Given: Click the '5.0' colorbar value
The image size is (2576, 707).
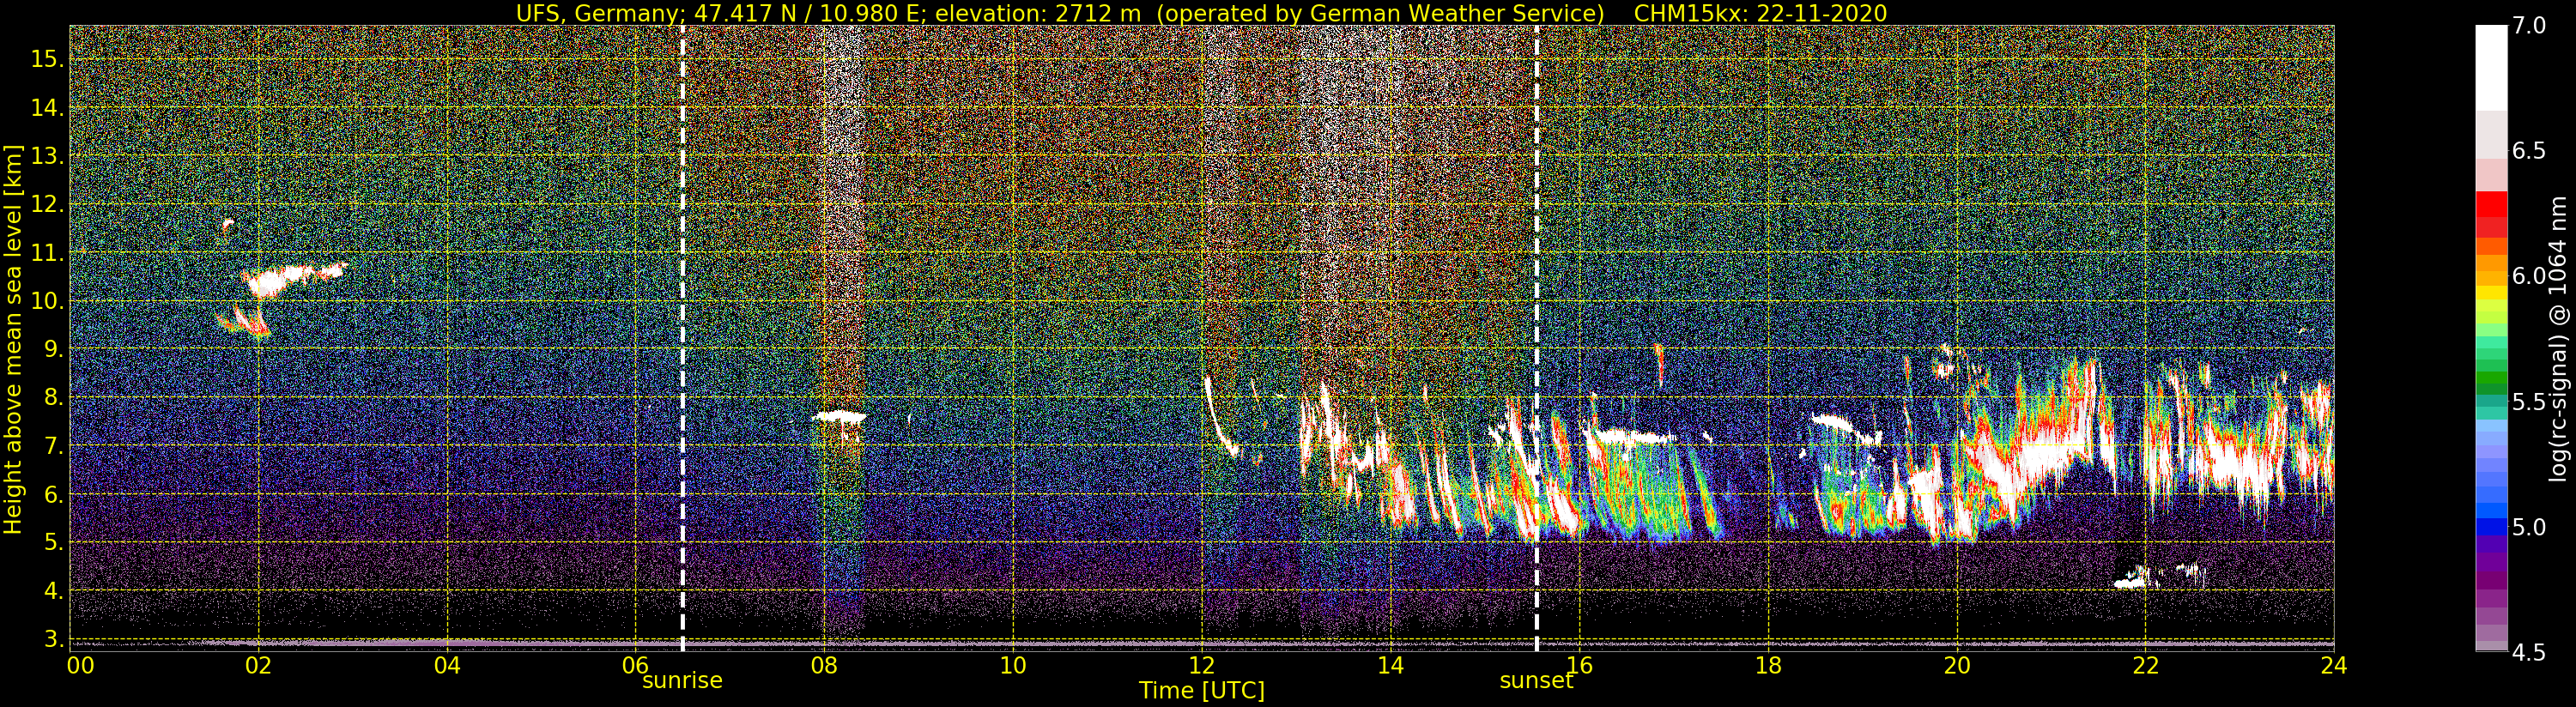Looking at the screenshot, I should coord(2528,527).
